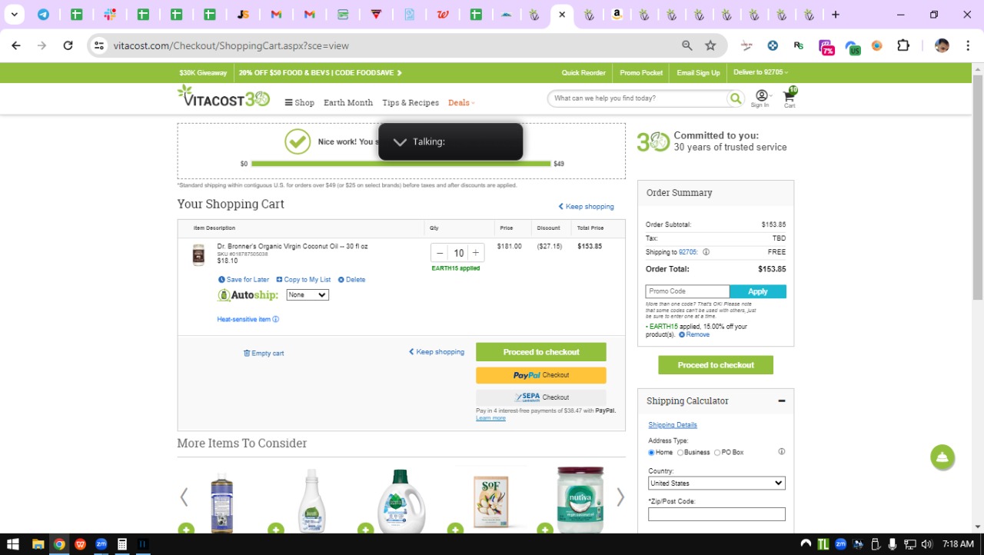Apply the promo code

758,291
